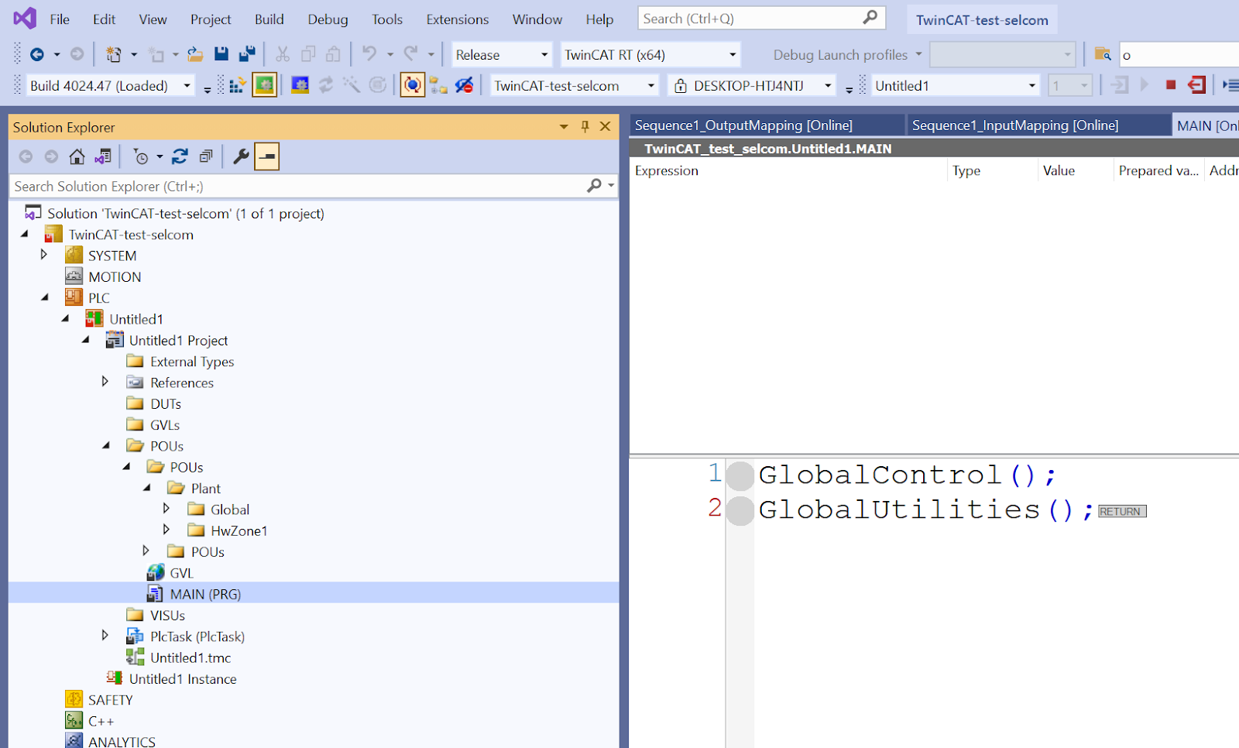1239x748 pixels.
Task: Click the Show Sub Items eye icon
Action: tap(464, 85)
